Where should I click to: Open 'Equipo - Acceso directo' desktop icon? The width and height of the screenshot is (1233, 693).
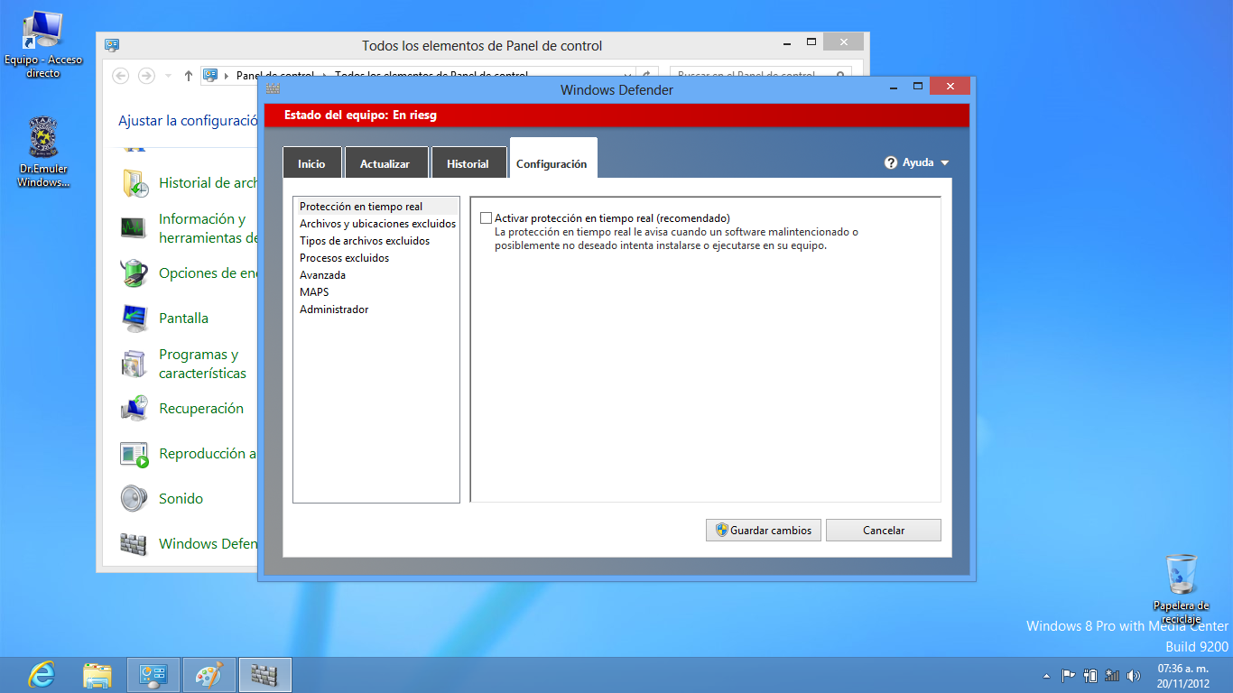(42, 44)
